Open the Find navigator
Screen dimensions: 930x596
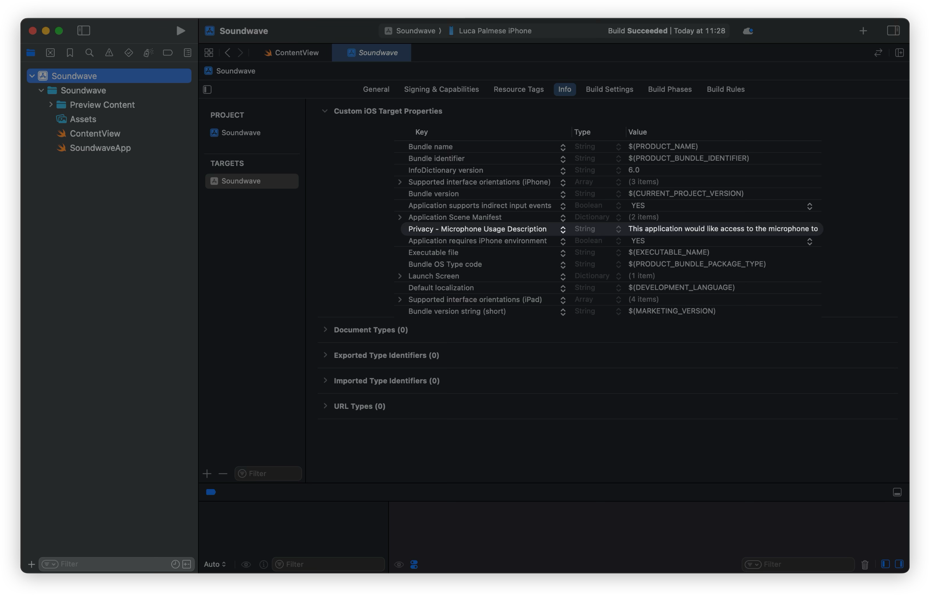click(x=90, y=53)
